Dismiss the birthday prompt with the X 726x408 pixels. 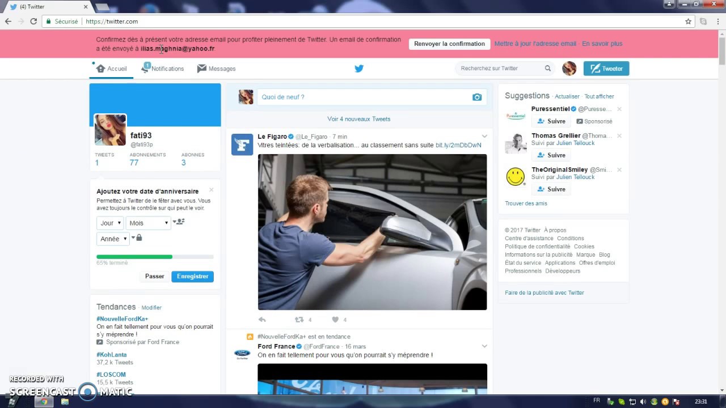(212, 190)
